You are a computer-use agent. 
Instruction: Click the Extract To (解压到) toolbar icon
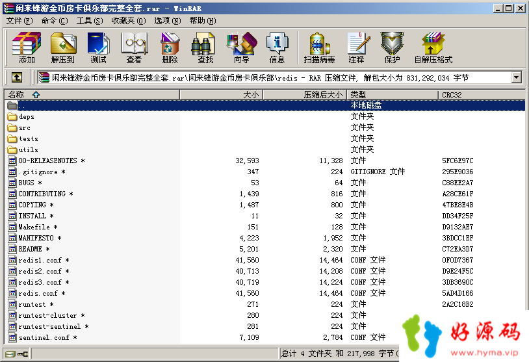[x=63, y=47]
